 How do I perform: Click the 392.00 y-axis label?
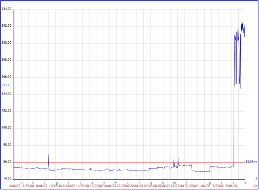click(6, 26)
